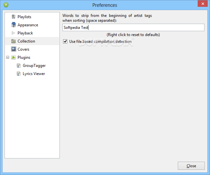Click the Appearance icon in the sidebar
The image size is (210, 175).
14,25
